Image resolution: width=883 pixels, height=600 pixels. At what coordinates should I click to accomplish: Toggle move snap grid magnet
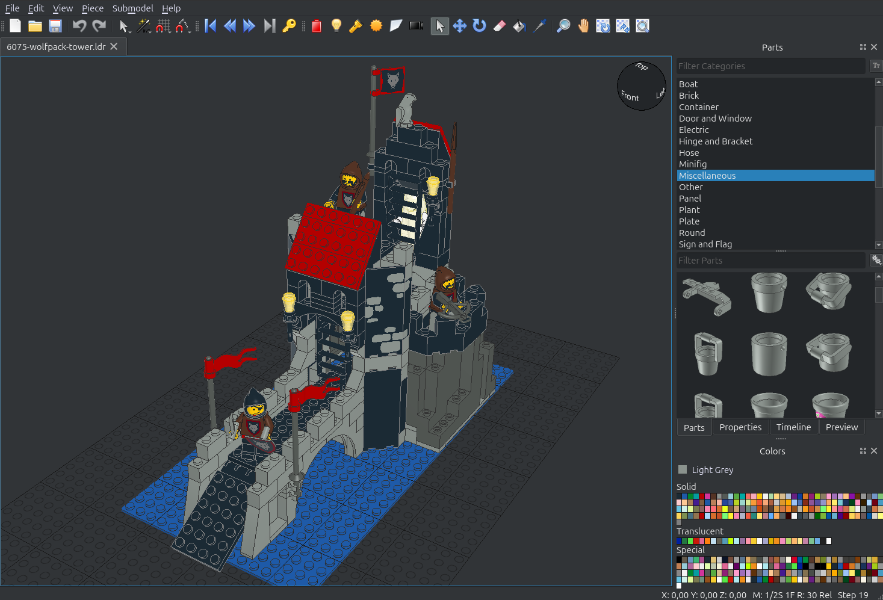point(163,26)
